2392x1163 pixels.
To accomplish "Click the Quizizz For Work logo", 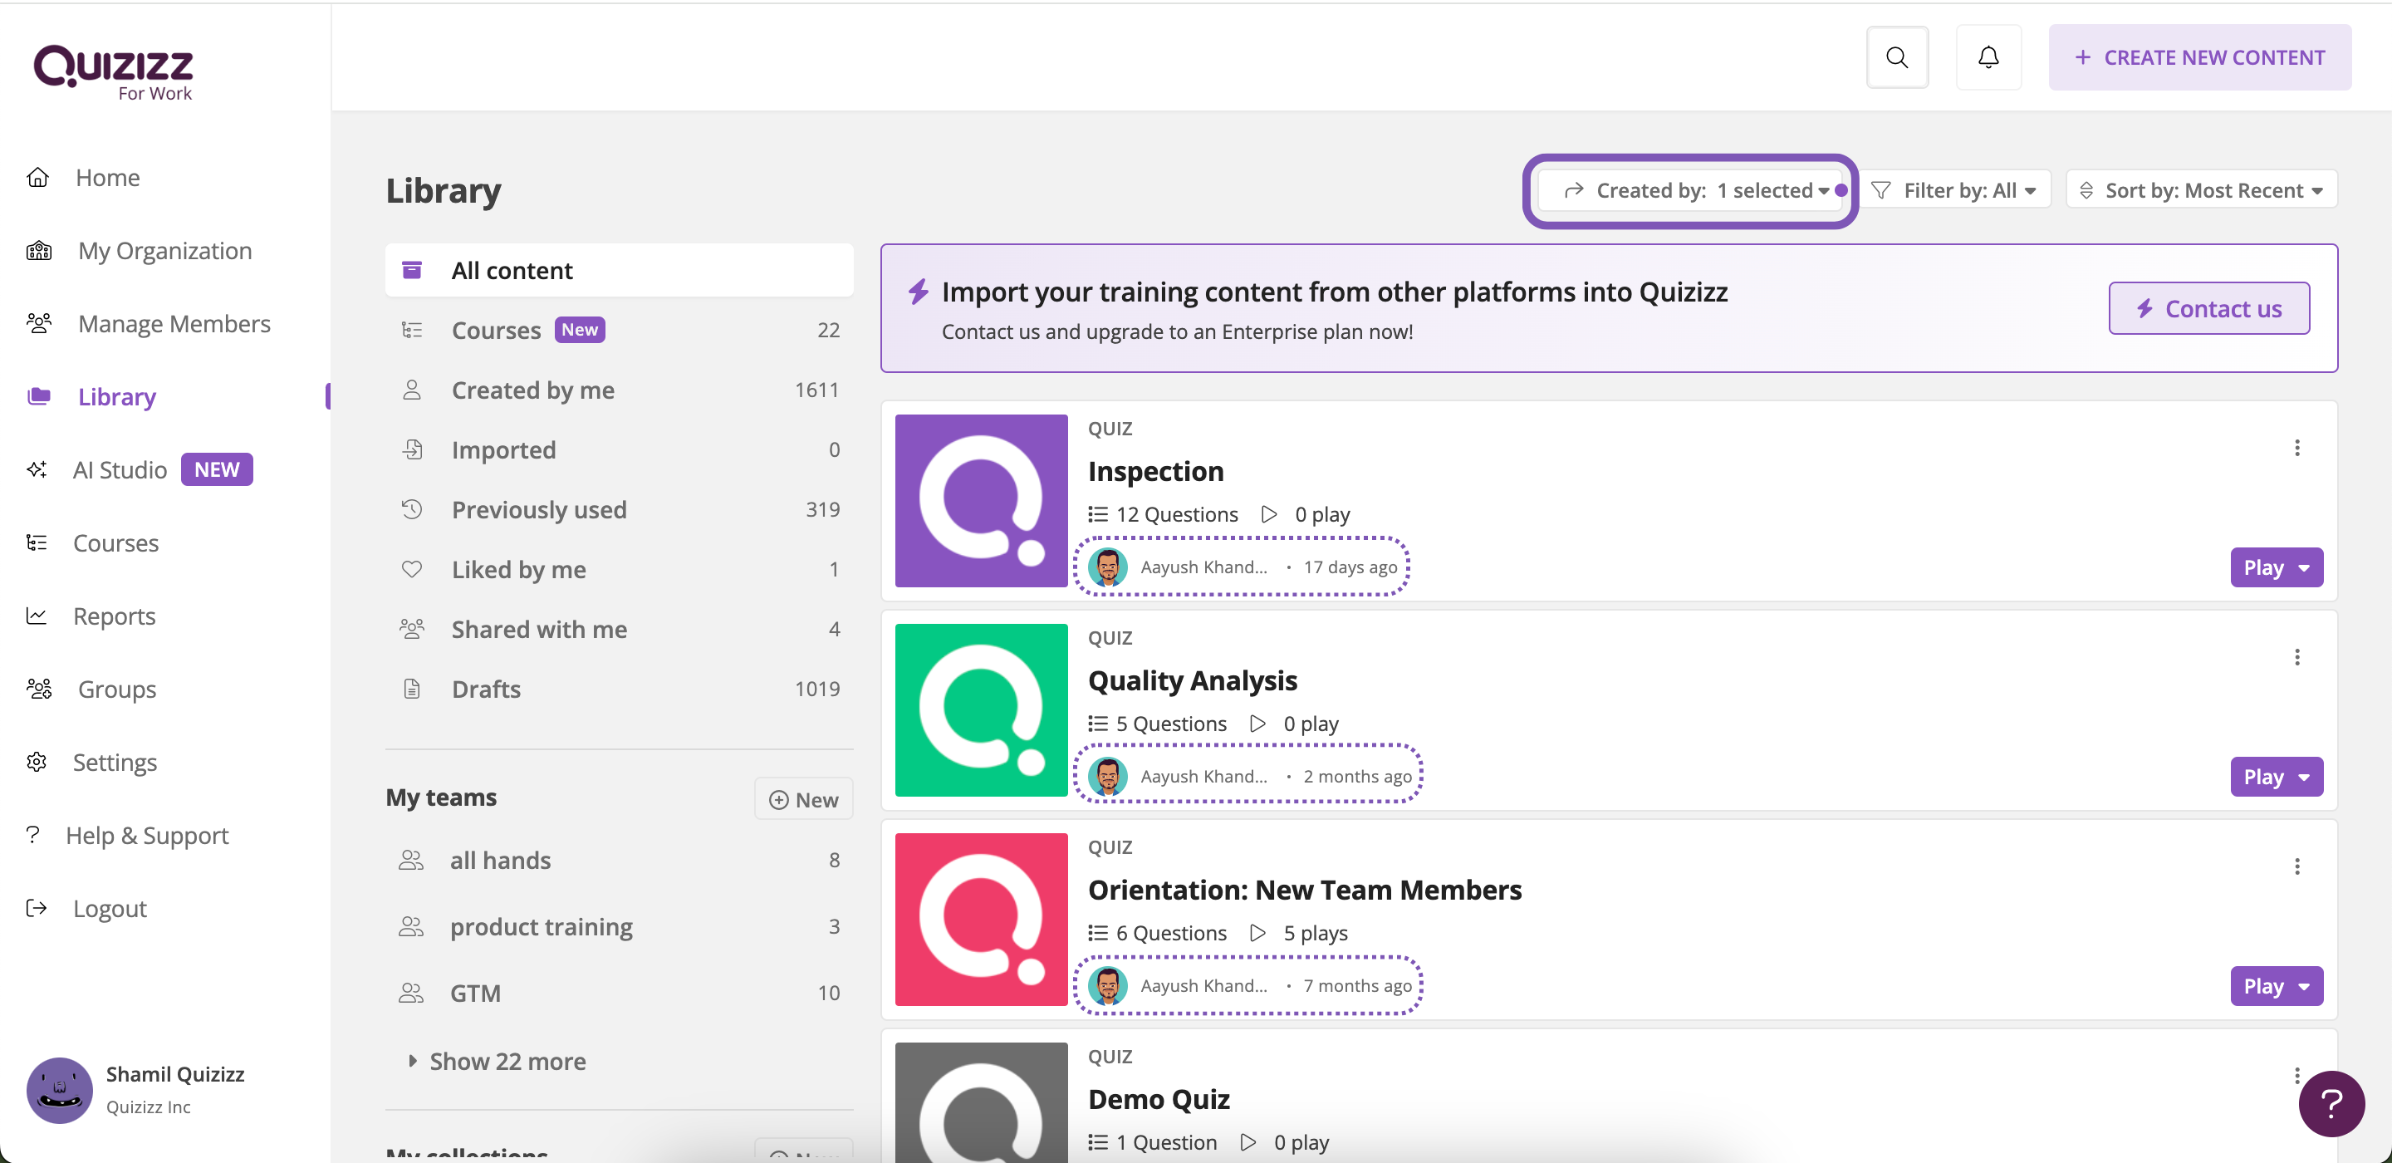I will click(x=113, y=72).
